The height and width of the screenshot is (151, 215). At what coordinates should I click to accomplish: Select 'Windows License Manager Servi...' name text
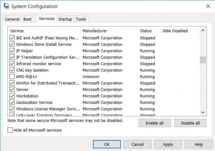coord(48,109)
